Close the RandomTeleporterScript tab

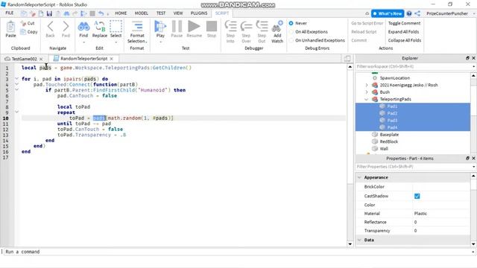pyautogui.click(x=112, y=59)
